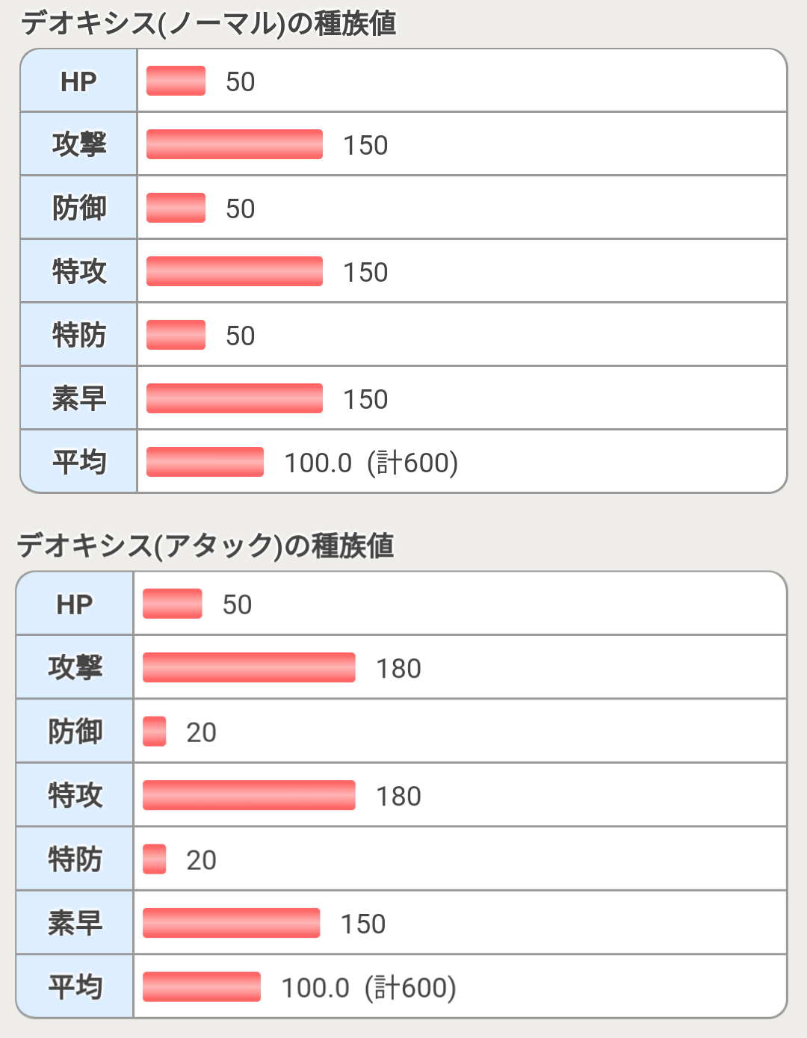Select the 特防 label in Attack form table
Viewport: 807px width, 1038px height.
pyautogui.click(x=75, y=859)
